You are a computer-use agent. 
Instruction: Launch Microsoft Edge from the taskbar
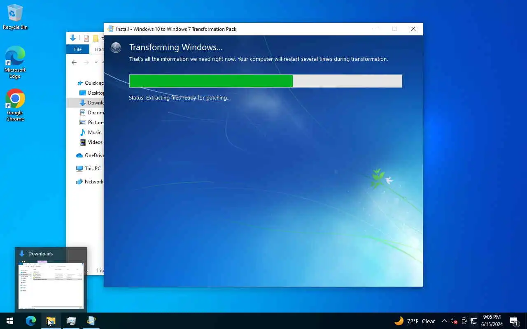tap(31, 321)
